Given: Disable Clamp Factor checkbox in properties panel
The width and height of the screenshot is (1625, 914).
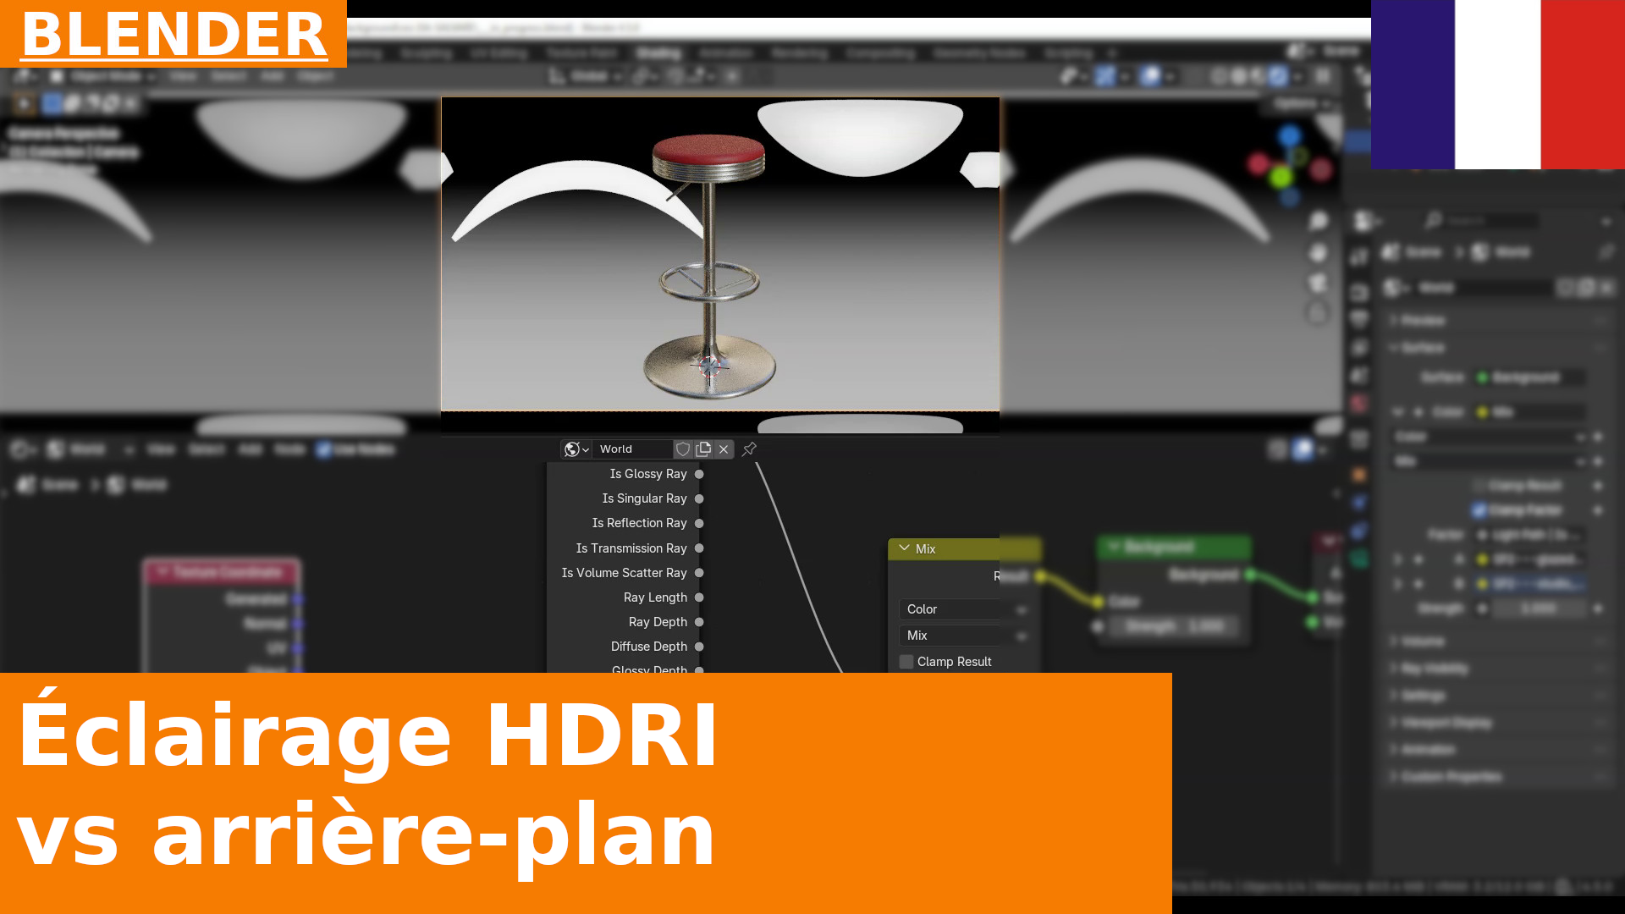Looking at the screenshot, I should tap(1479, 510).
